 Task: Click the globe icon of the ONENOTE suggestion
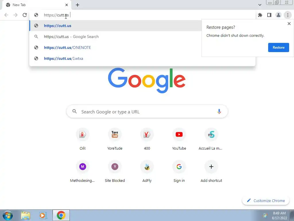(36, 47)
